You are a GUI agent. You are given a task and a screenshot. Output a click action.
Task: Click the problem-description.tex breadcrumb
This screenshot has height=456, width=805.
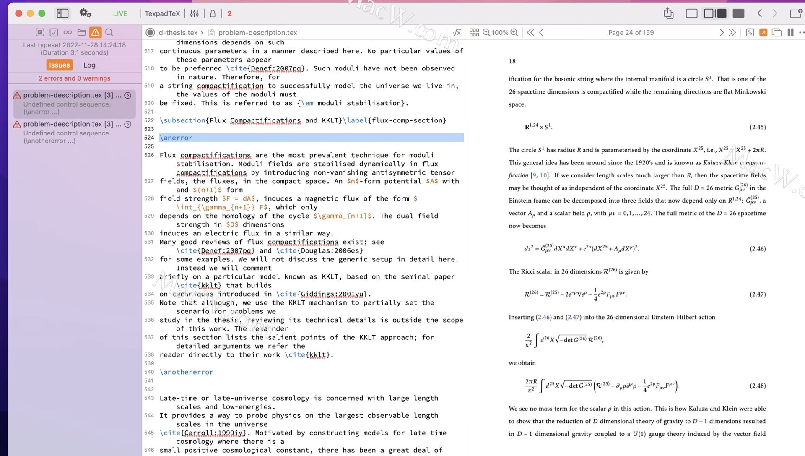[257, 32]
